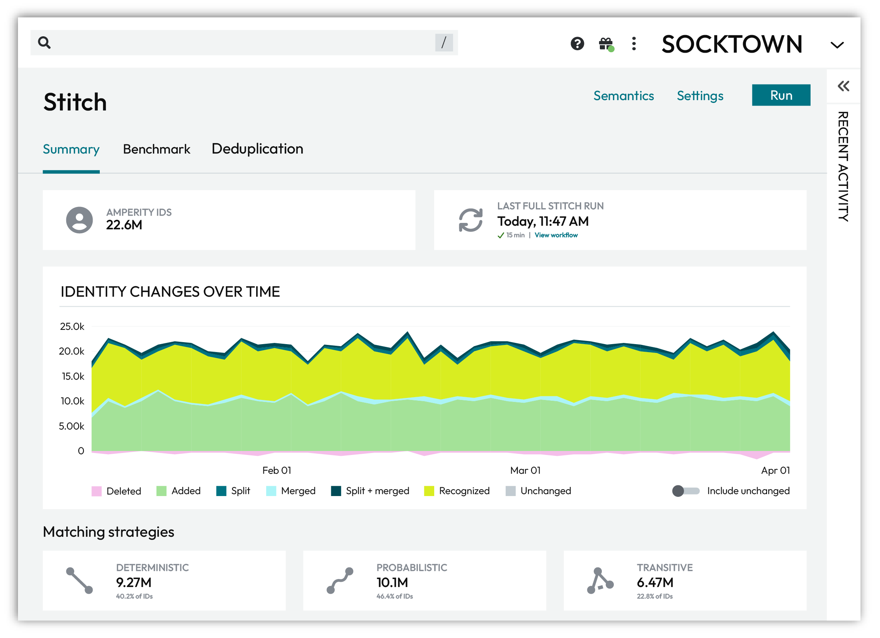The width and height of the screenshot is (880, 638).
Task: Expand the Recent Activity side panel
Action: coord(843,86)
